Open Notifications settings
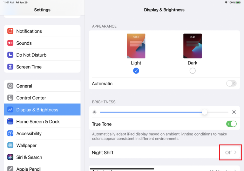244x171 pixels. pos(42,31)
